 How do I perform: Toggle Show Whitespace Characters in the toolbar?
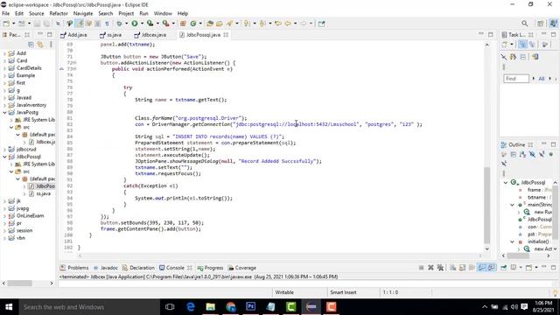click(x=107, y=24)
